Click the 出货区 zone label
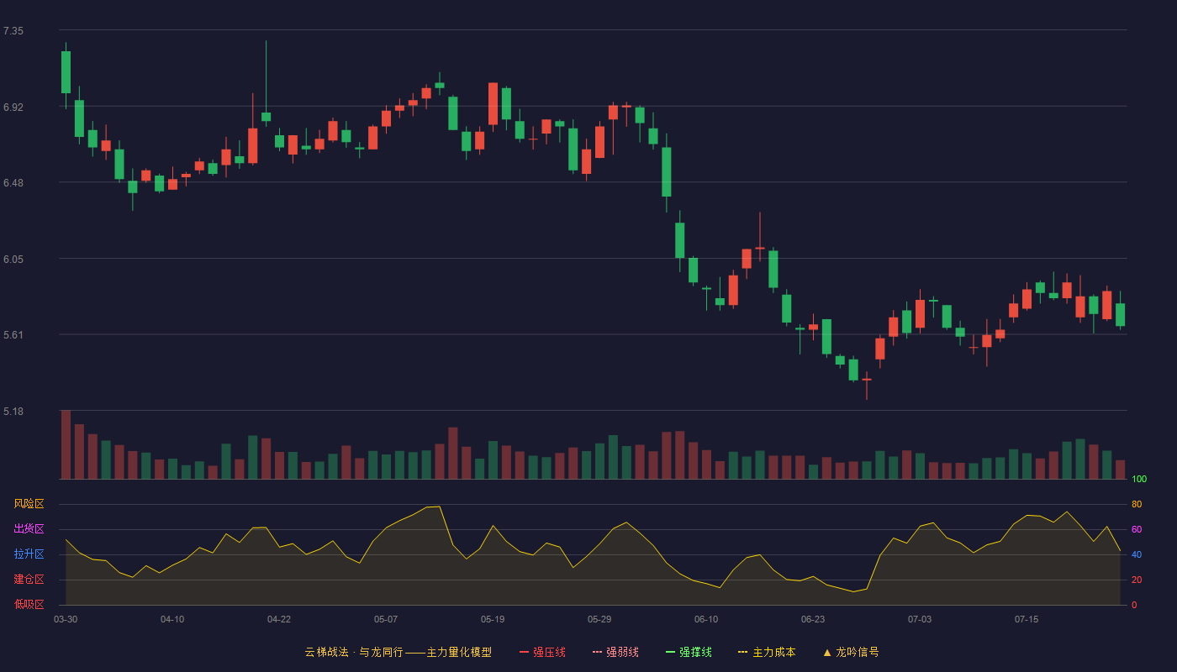Image resolution: width=1177 pixels, height=672 pixels. click(x=29, y=529)
